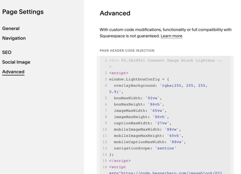Click the mobileImageMaxHeight '60vh' value
This screenshot has height=174, width=241.
(174, 136)
